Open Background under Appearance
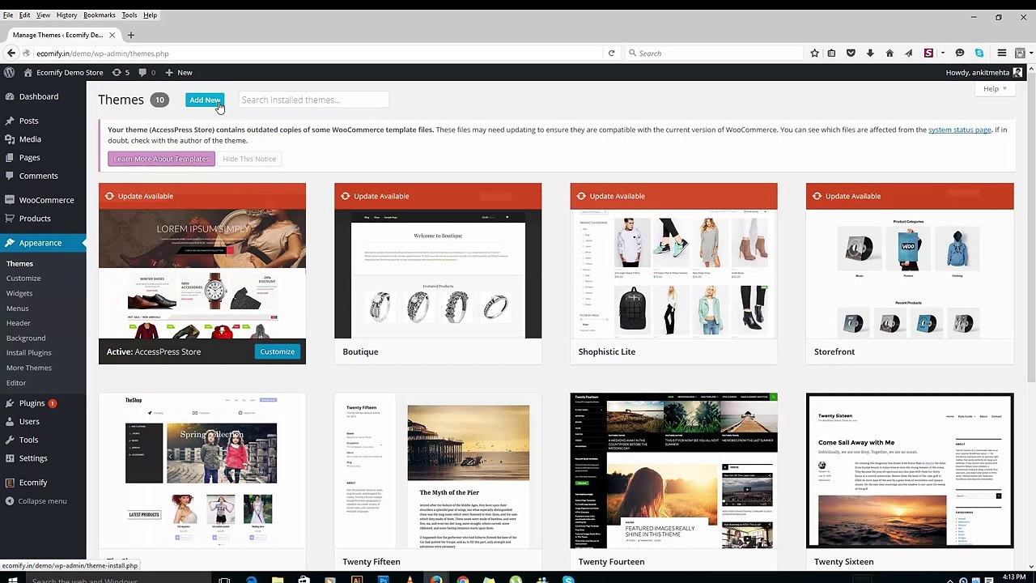The height and width of the screenshot is (583, 1036). point(26,338)
